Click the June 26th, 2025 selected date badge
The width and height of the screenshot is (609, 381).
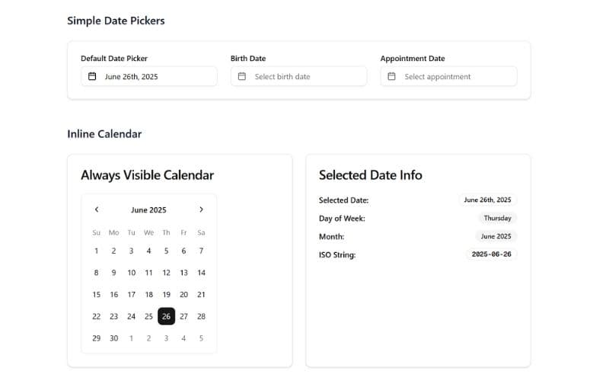[487, 200]
